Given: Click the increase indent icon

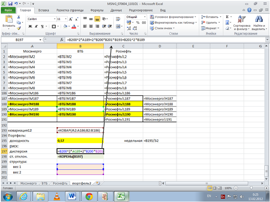Looking at the screenshot, I should click(110, 26).
